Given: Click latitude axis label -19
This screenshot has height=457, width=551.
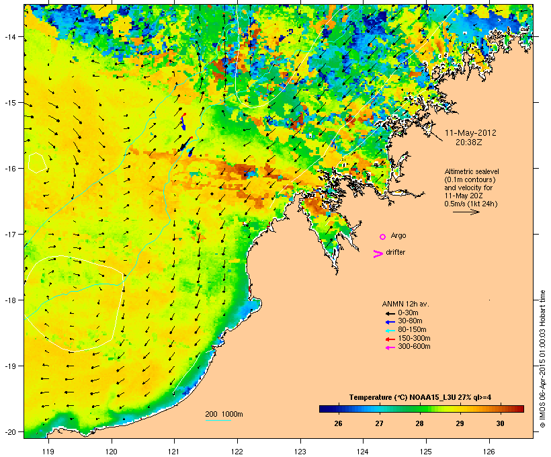Looking at the screenshot, I should (x=9, y=366).
